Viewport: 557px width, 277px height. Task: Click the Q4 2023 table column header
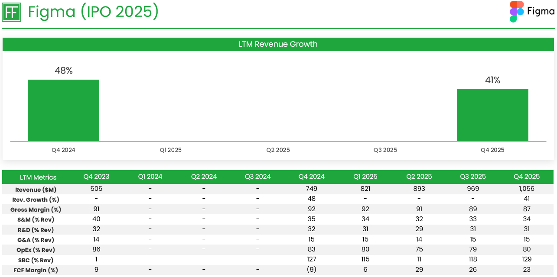[96, 177]
